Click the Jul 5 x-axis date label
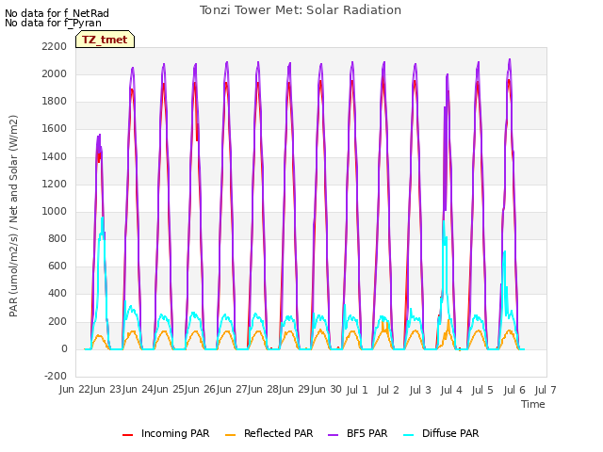This screenshot has width=603, height=452. (x=482, y=390)
